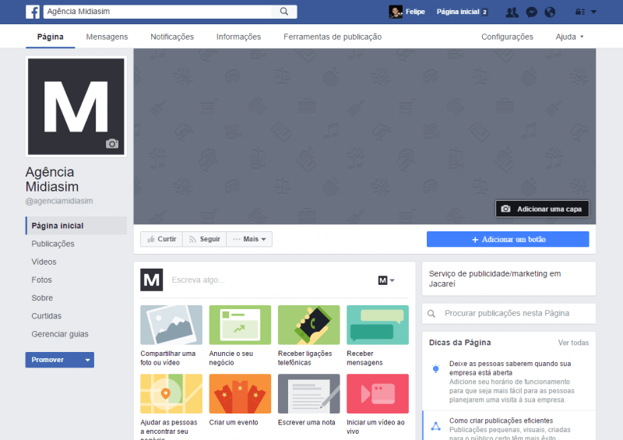Click the search magnifier button
This screenshot has width=623, height=440.
click(283, 12)
